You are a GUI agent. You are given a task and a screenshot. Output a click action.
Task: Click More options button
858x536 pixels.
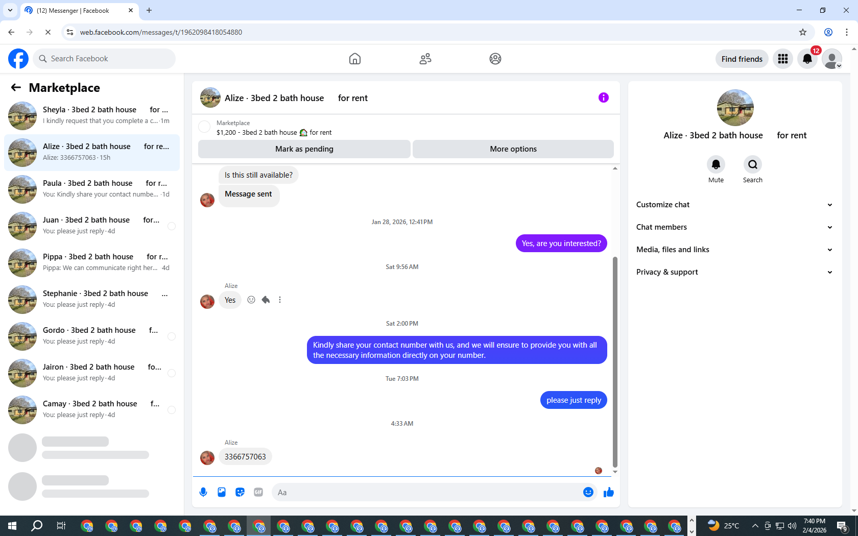click(x=513, y=149)
